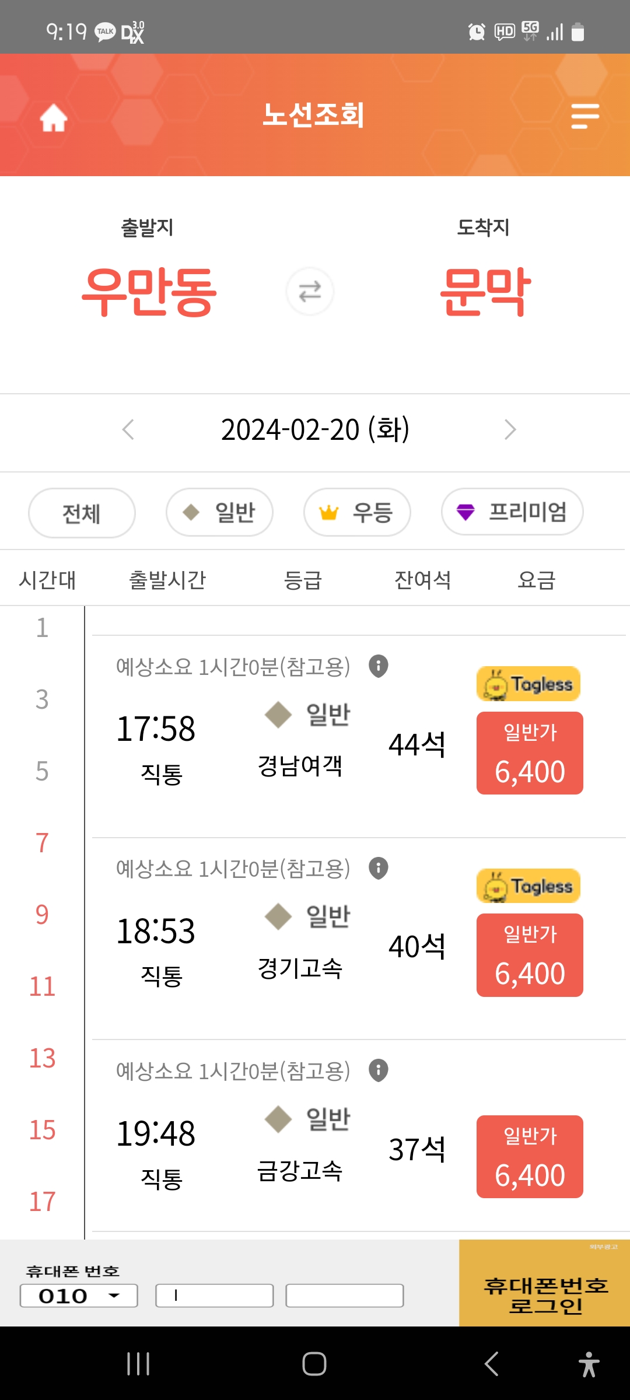630x1400 pixels.
Task: Tap the info icon for the 18:53 bus
Action: click(x=379, y=868)
